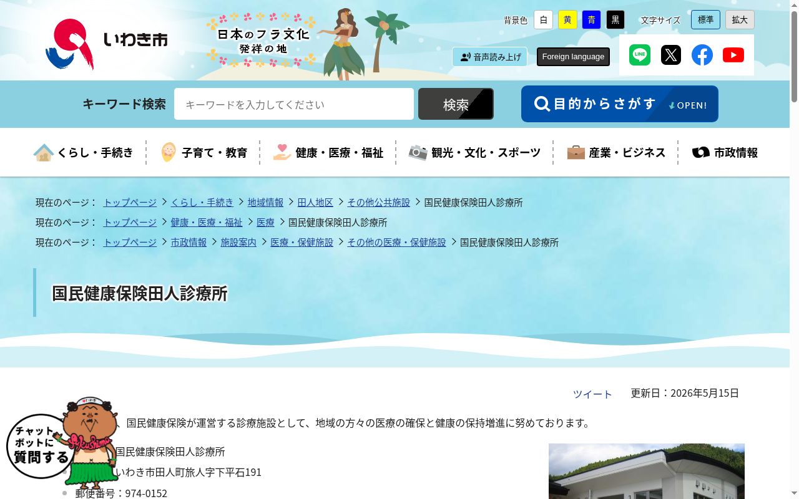
Task: Click the clinic building photo
Action: [647, 471]
